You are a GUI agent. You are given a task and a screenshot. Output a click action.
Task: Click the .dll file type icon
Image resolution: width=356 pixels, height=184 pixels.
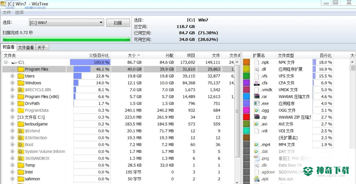pos(256,69)
